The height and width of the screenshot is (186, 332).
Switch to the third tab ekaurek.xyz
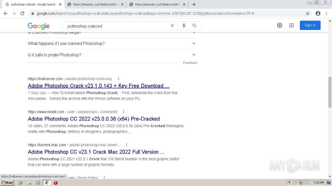tap(157, 4)
